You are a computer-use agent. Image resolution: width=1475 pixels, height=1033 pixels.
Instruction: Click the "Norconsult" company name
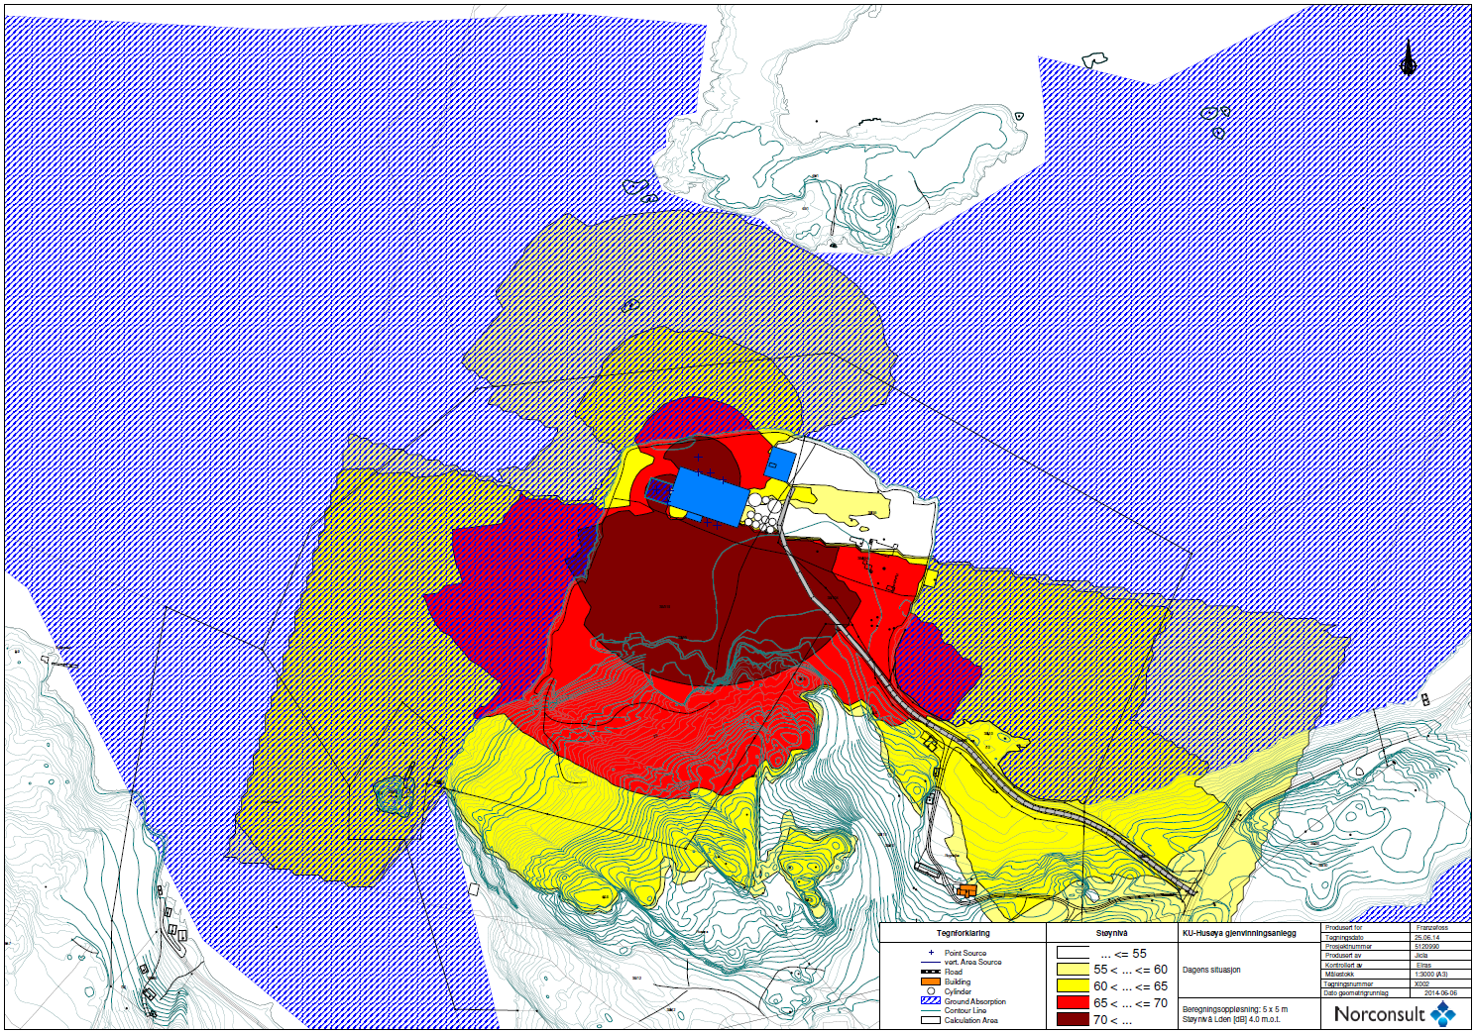tap(1380, 1013)
